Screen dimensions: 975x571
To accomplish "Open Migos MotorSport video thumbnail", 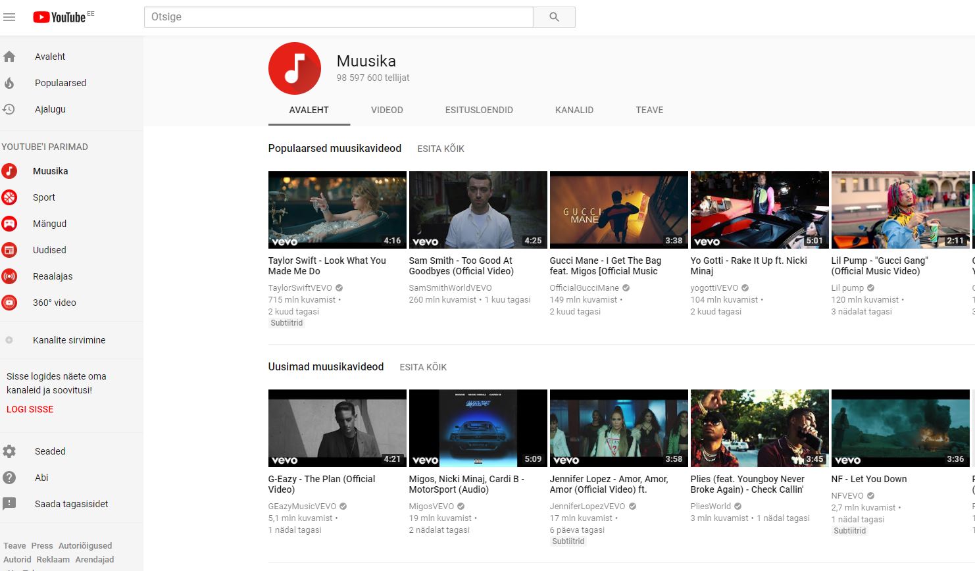I will pyautogui.click(x=478, y=428).
